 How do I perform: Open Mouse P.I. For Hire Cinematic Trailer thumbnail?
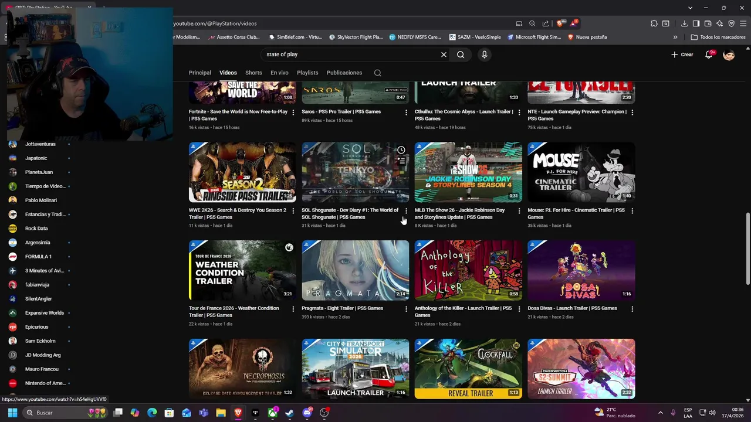(x=581, y=172)
